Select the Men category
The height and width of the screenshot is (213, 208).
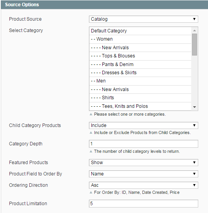coord(140,81)
